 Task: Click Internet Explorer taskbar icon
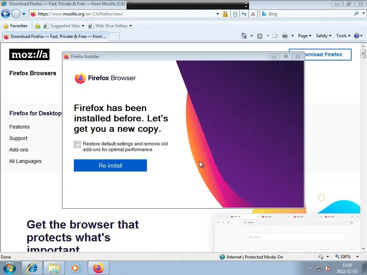pos(32,268)
